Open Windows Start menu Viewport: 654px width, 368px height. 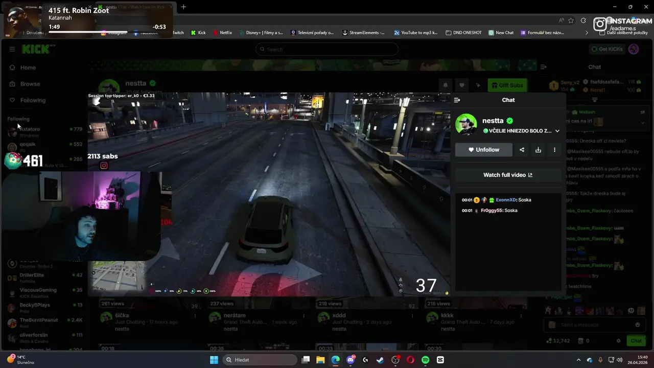pyautogui.click(x=214, y=360)
